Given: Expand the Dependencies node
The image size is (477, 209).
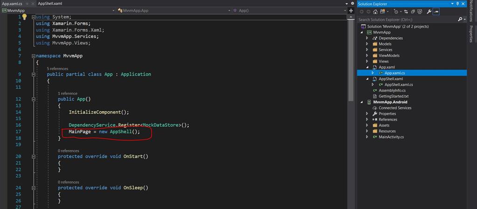Looking at the screenshot, I should click(x=367, y=38).
